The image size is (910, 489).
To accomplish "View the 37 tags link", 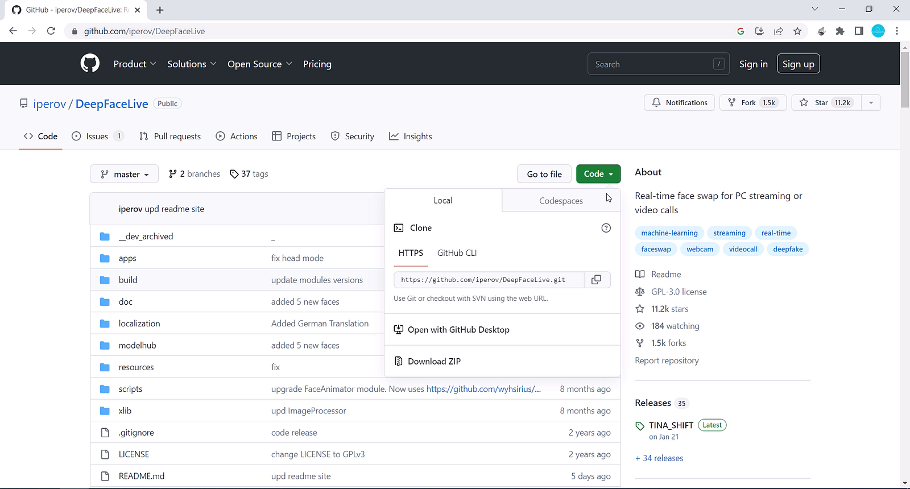I will pos(249,174).
